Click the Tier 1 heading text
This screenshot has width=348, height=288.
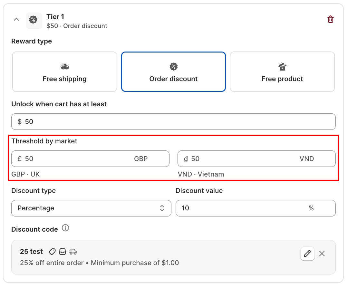tap(55, 17)
